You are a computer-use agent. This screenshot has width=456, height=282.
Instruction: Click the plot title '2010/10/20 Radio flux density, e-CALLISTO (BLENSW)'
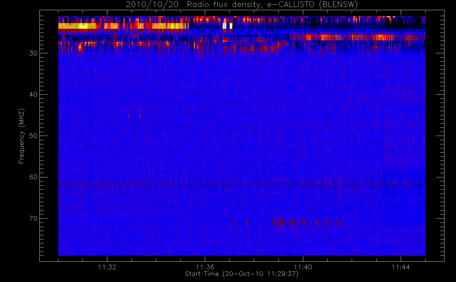point(242,5)
